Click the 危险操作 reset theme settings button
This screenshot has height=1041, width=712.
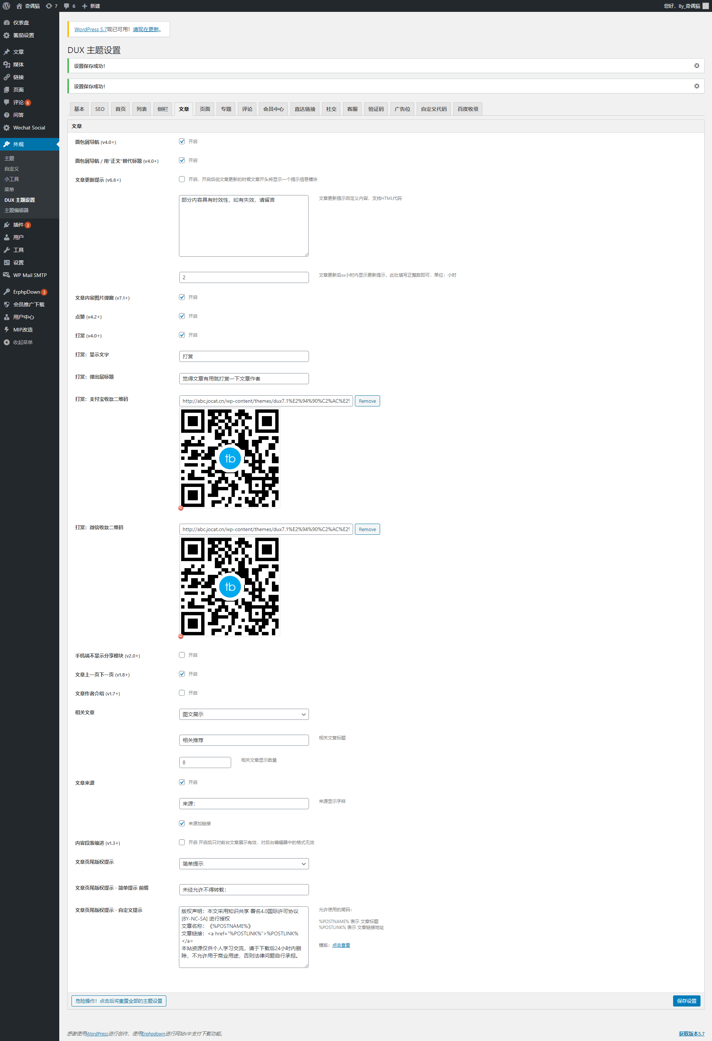coord(119,1001)
